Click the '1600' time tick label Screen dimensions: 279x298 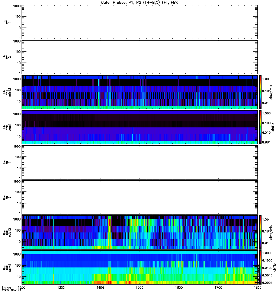(x=179, y=288)
